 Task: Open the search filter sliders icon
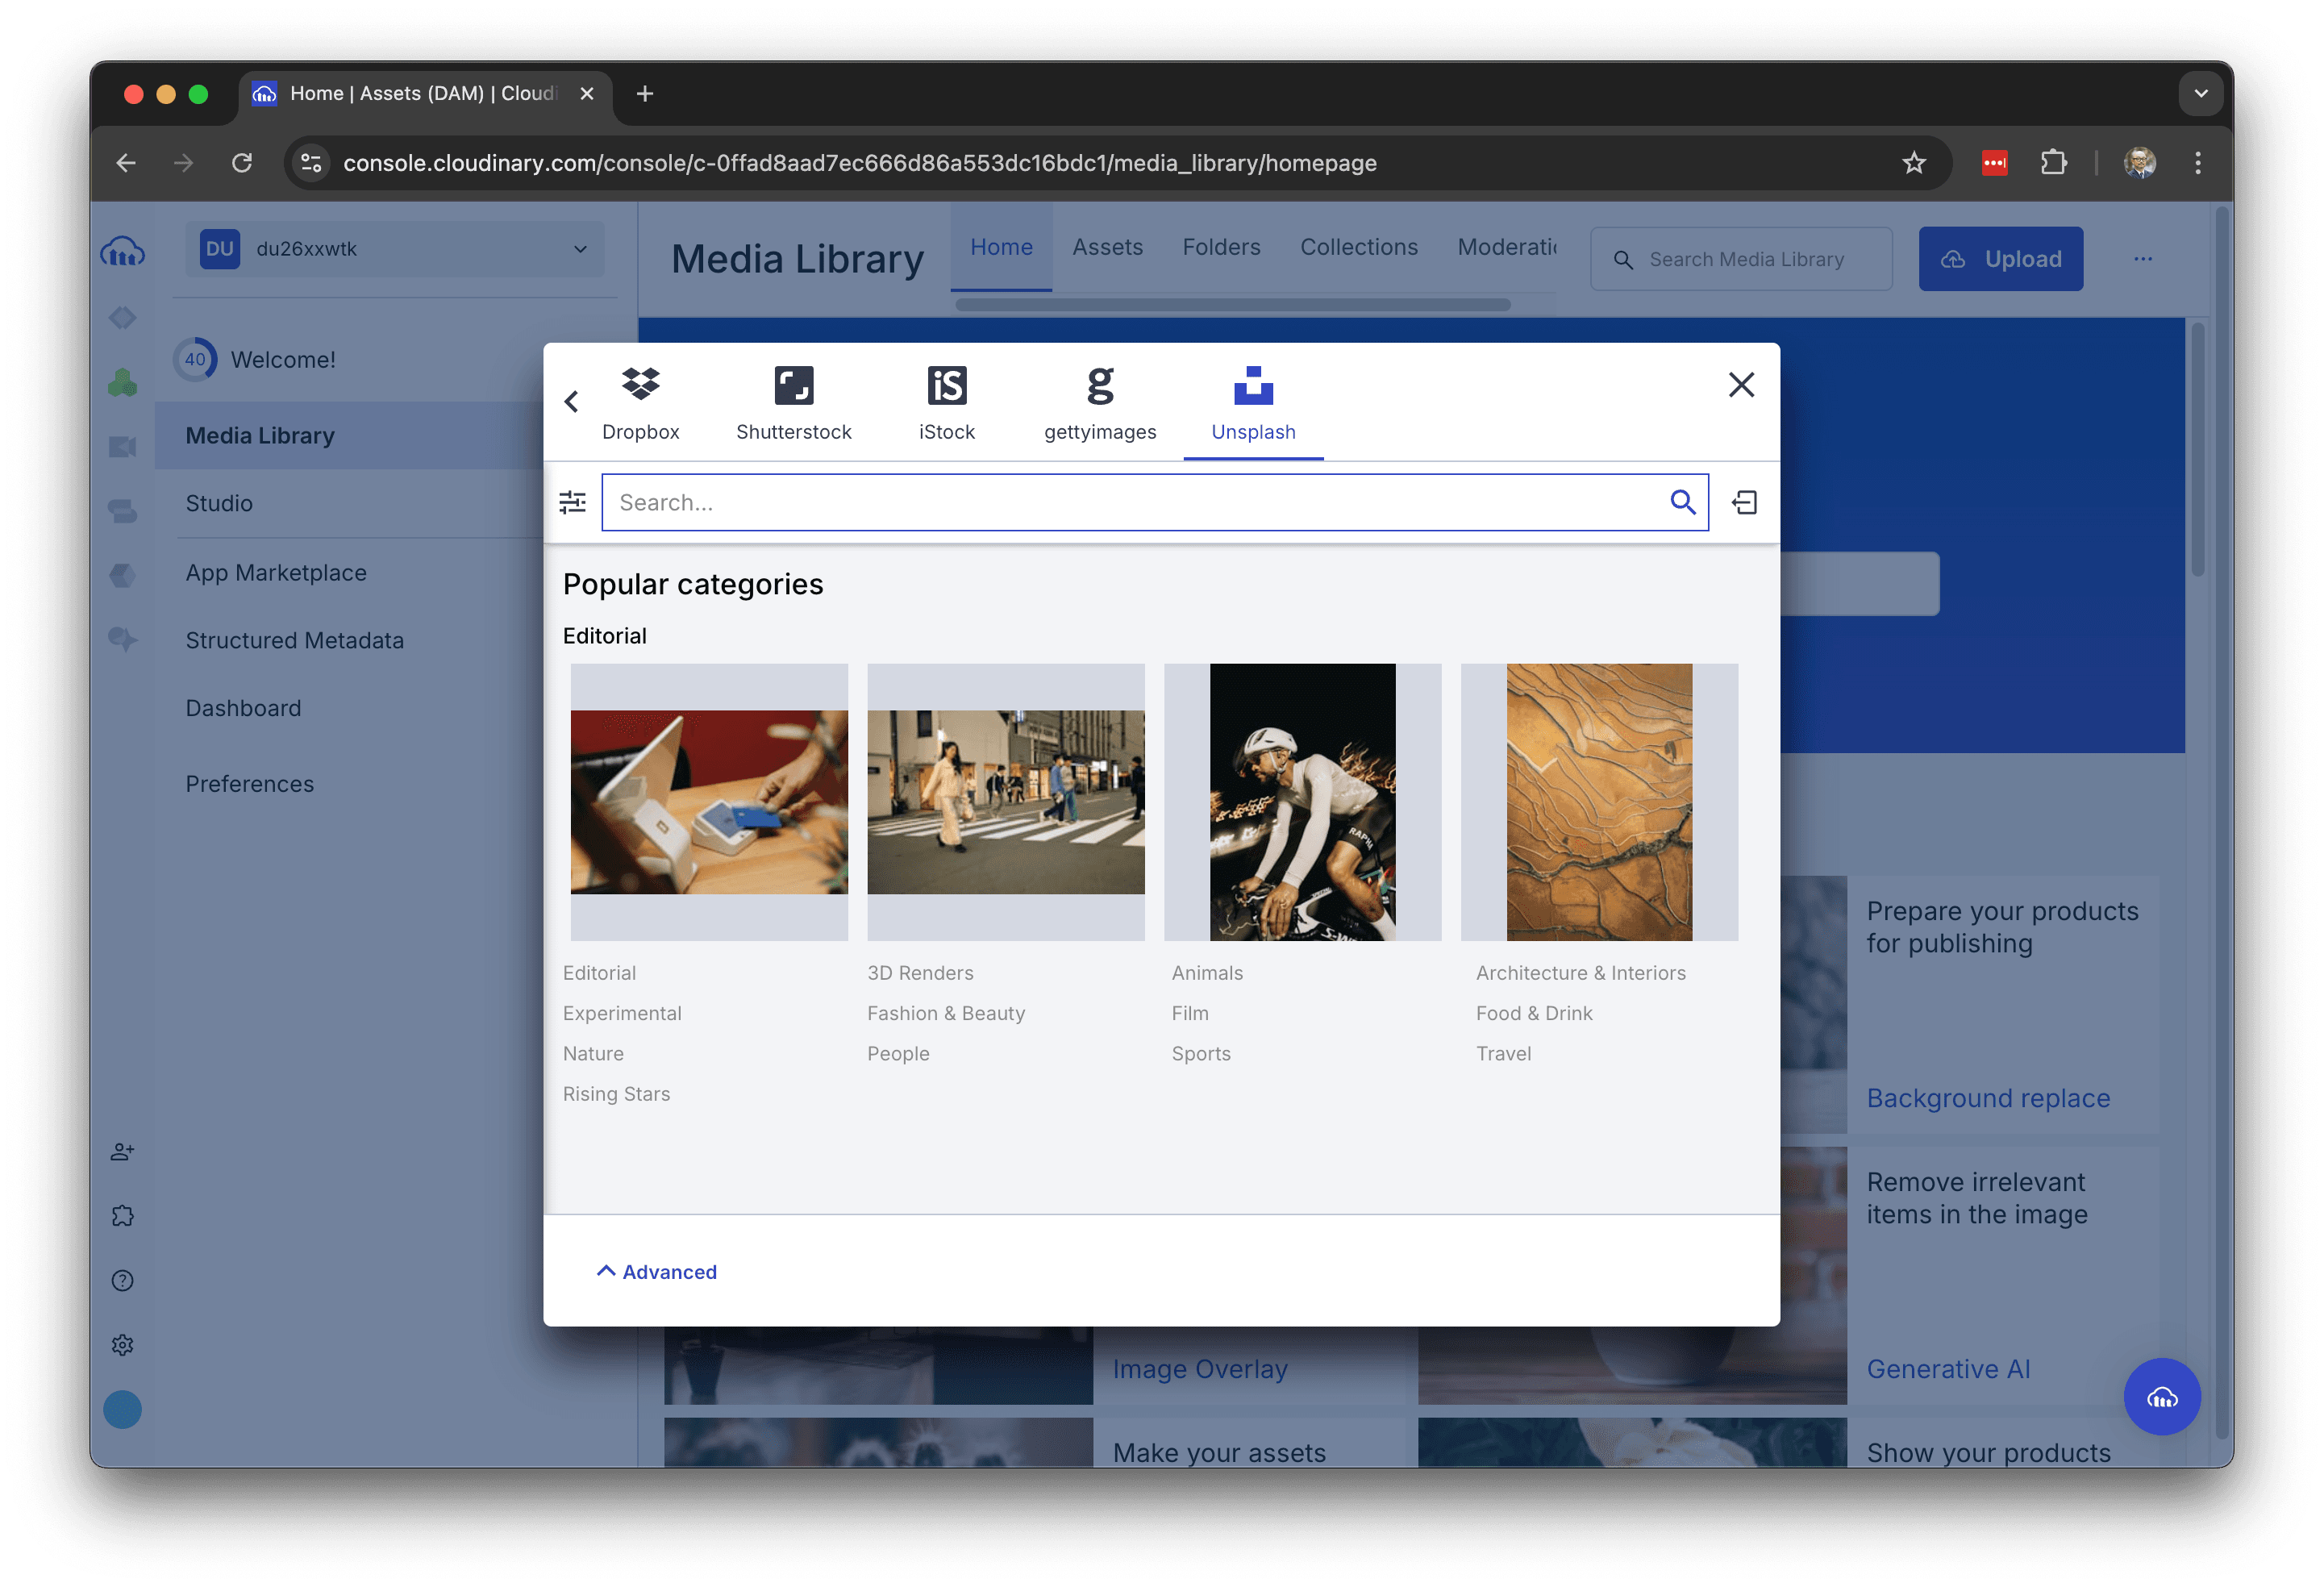[572, 502]
